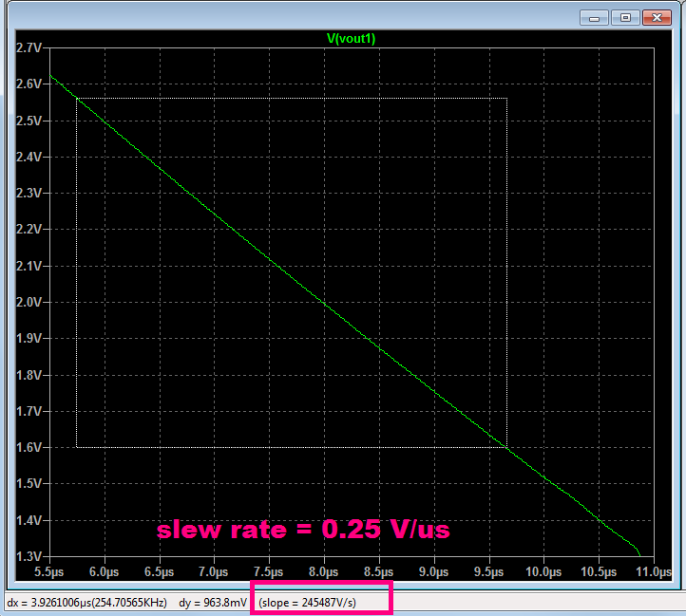
Task: Click the V(vout1) trace label
Action: (x=351, y=39)
